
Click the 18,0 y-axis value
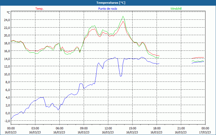pos(7,43)
